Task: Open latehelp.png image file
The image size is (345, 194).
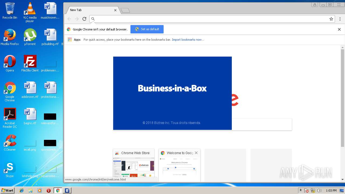Action: tap(30, 172)
